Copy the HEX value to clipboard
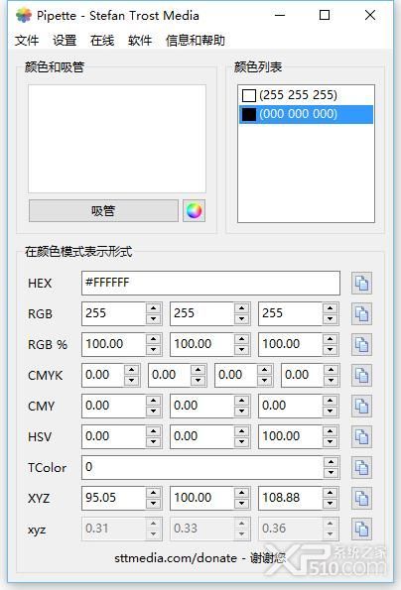401x590 pixels. 361,283
